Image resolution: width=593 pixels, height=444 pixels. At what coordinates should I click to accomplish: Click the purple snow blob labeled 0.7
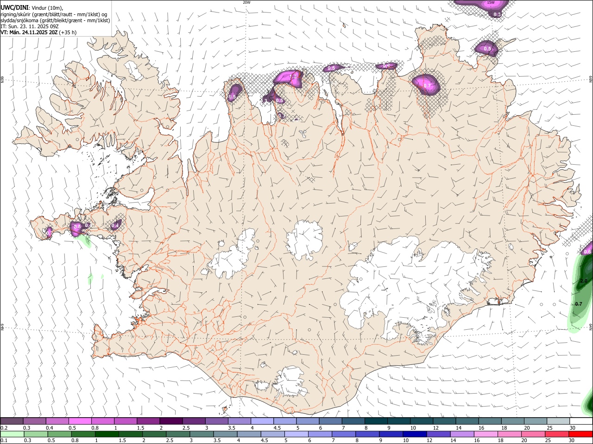point(426,84)
